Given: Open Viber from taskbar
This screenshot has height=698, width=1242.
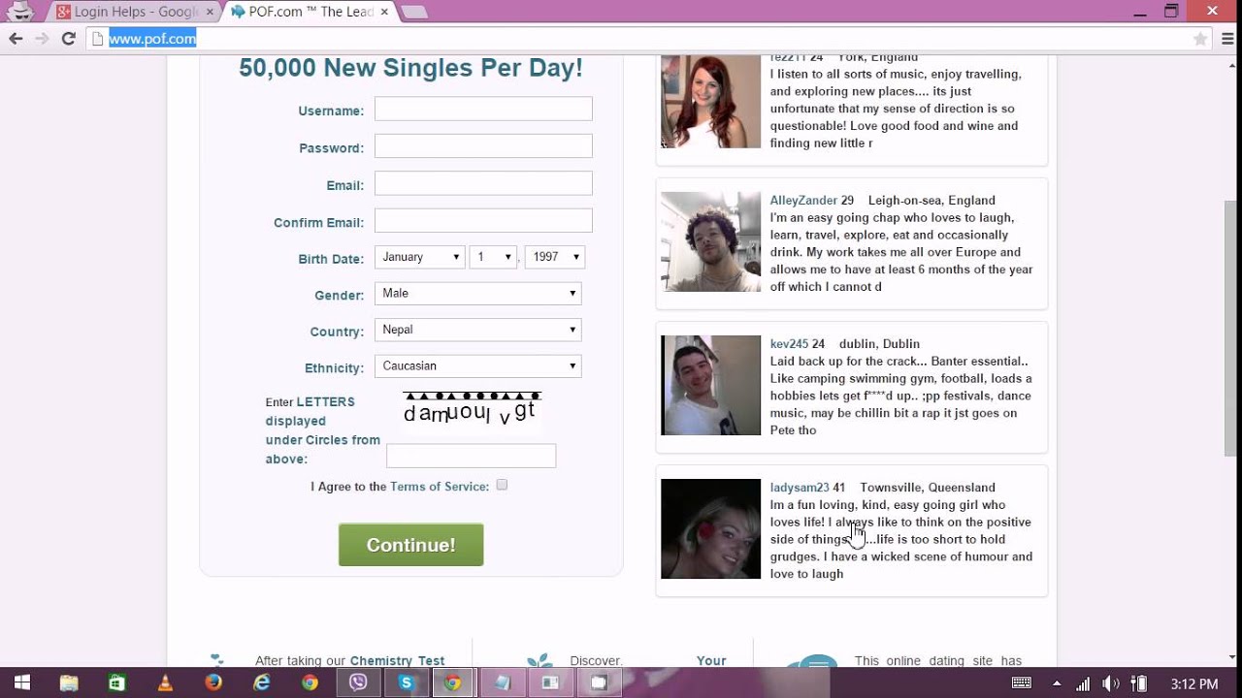Looking at the screenshot, I should pyautogui.click(x=358, y=682).
